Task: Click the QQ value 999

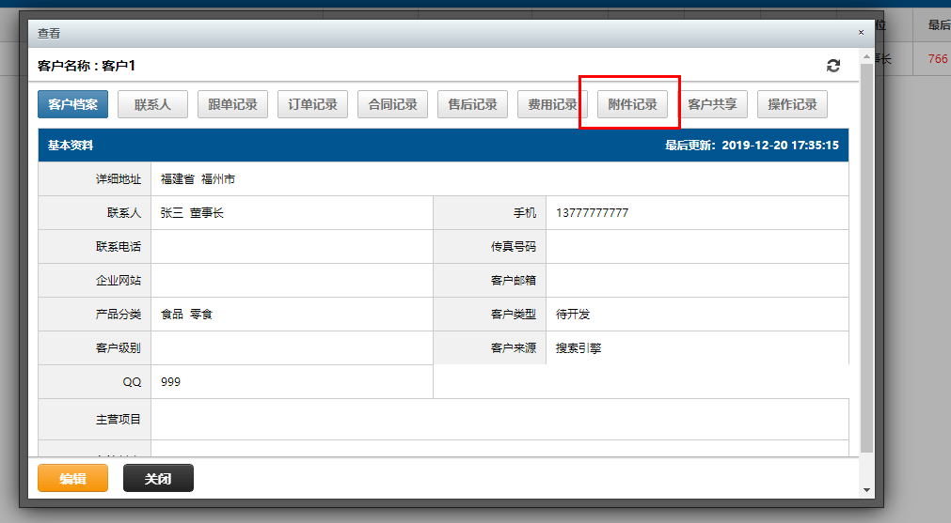Action: click(170, 382)
